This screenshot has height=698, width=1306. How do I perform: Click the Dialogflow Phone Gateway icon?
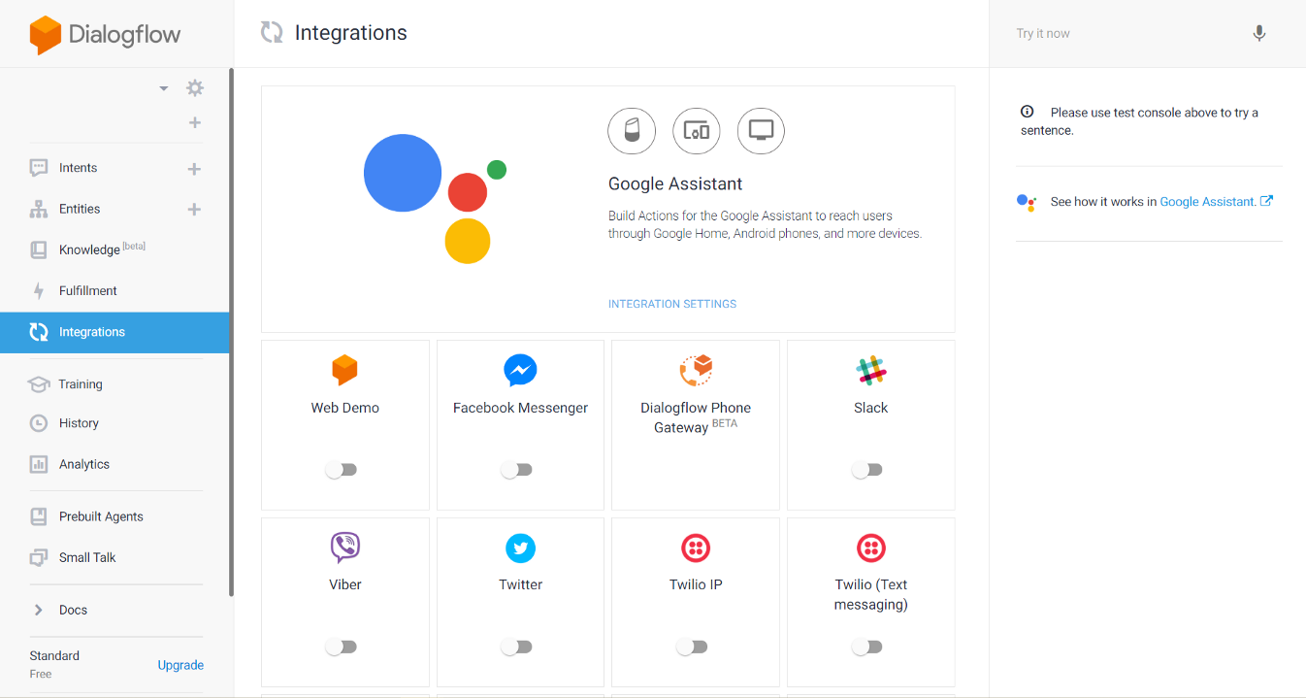click(696, 370)
